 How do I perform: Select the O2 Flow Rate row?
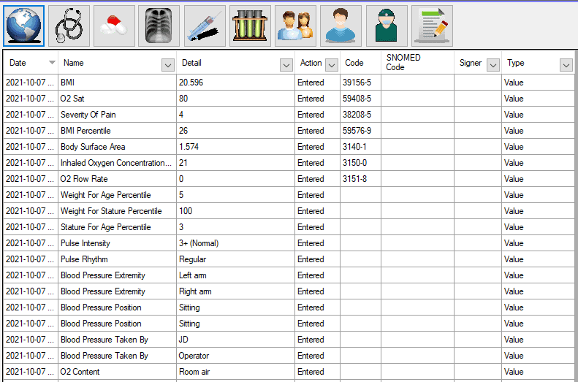[x=289, y=179]
